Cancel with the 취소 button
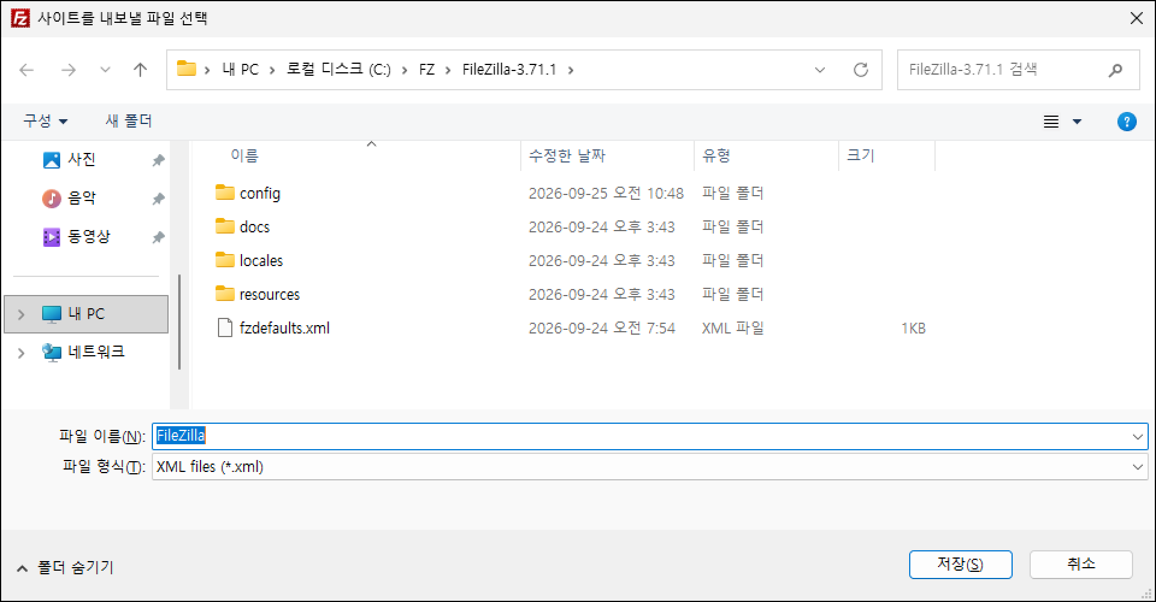The width and height of the screenshot is (1156, 602). click(1081, 565)
